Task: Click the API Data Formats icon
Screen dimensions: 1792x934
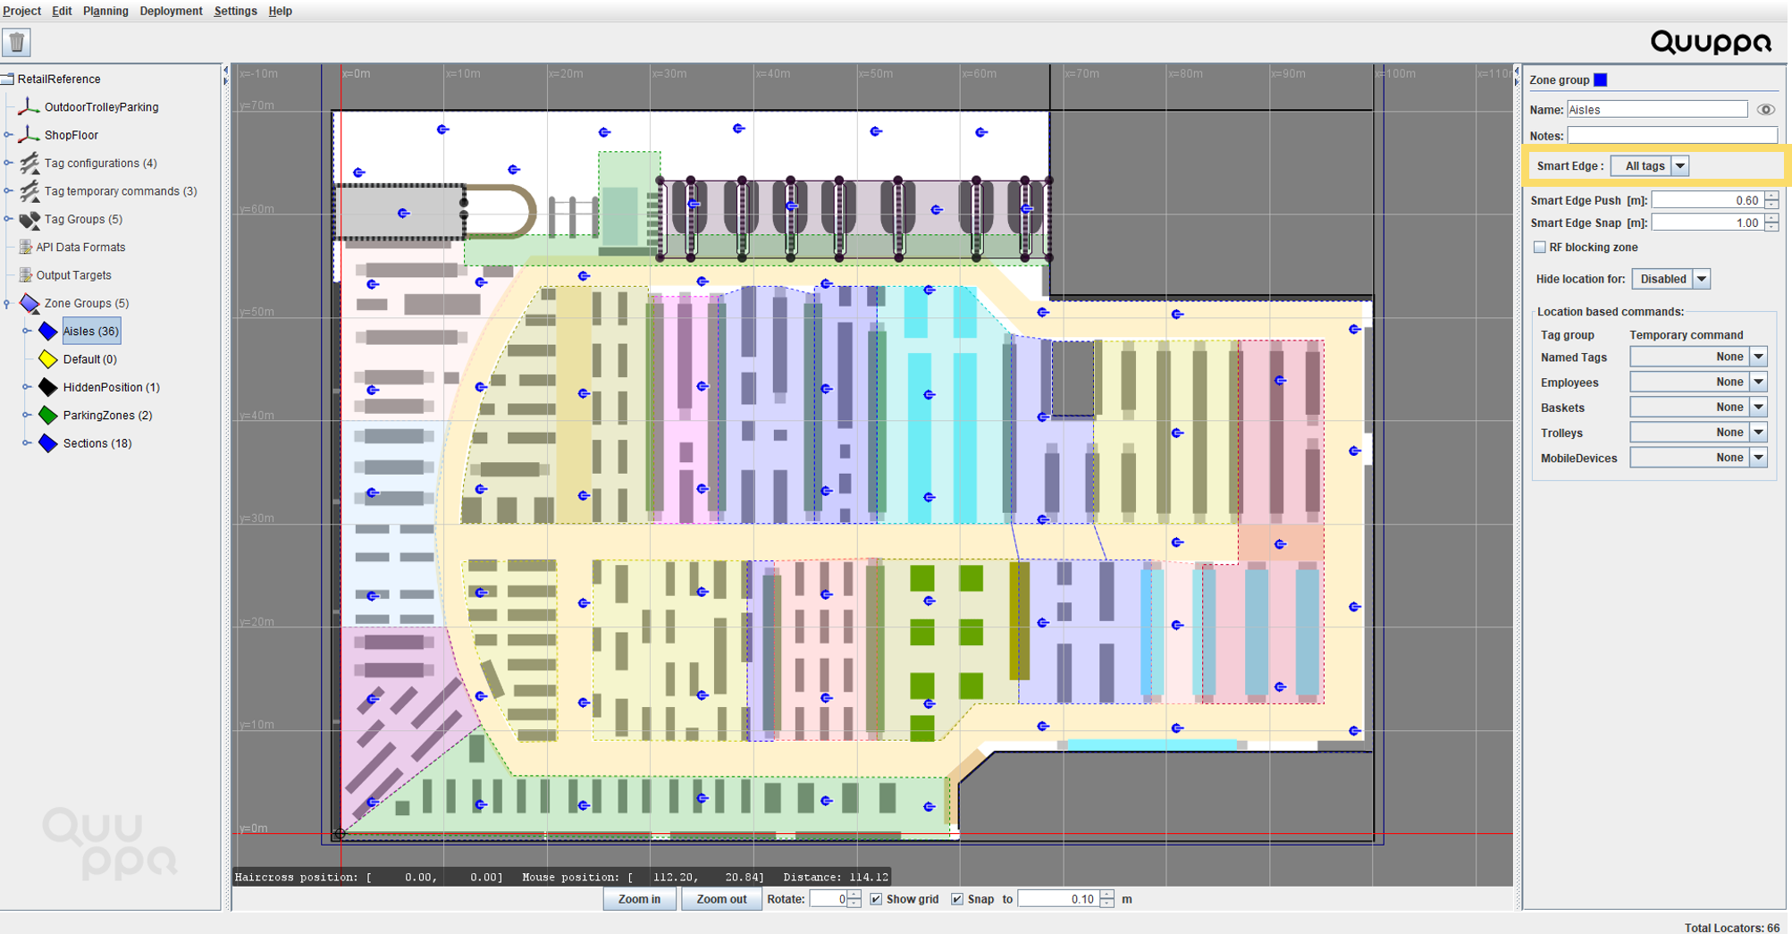Action: coord(25,248)
